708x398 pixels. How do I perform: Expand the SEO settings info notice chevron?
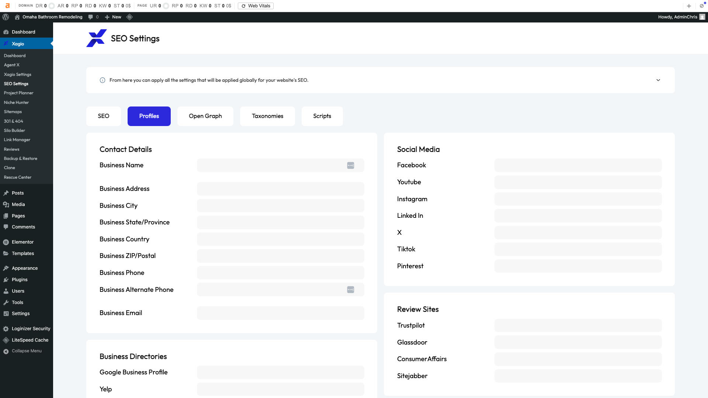tap(658, 80)
